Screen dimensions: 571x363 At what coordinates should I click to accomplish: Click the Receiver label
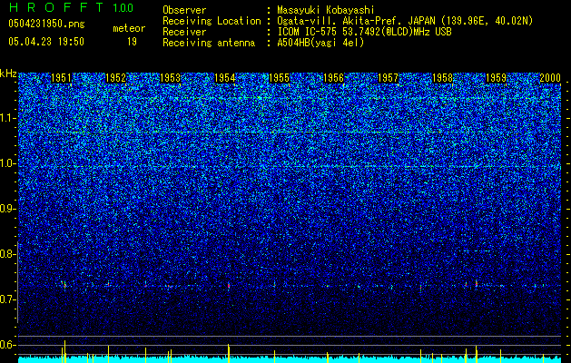tap(184, 32)
